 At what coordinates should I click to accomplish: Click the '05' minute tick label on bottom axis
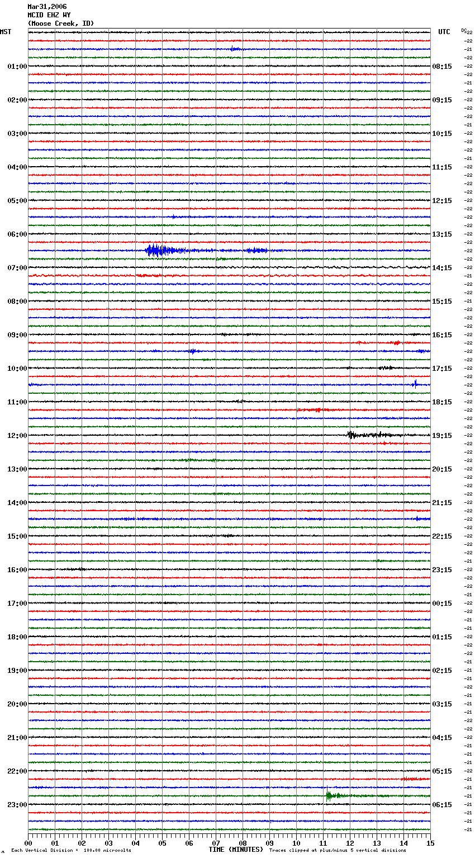click(162, 843)
